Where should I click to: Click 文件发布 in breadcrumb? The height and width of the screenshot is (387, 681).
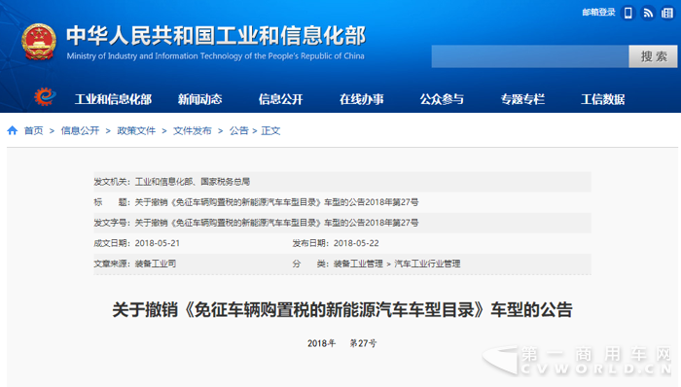click(192, 130)
